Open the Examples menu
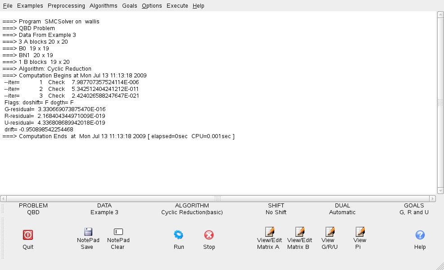 click(x=30, y=6)
